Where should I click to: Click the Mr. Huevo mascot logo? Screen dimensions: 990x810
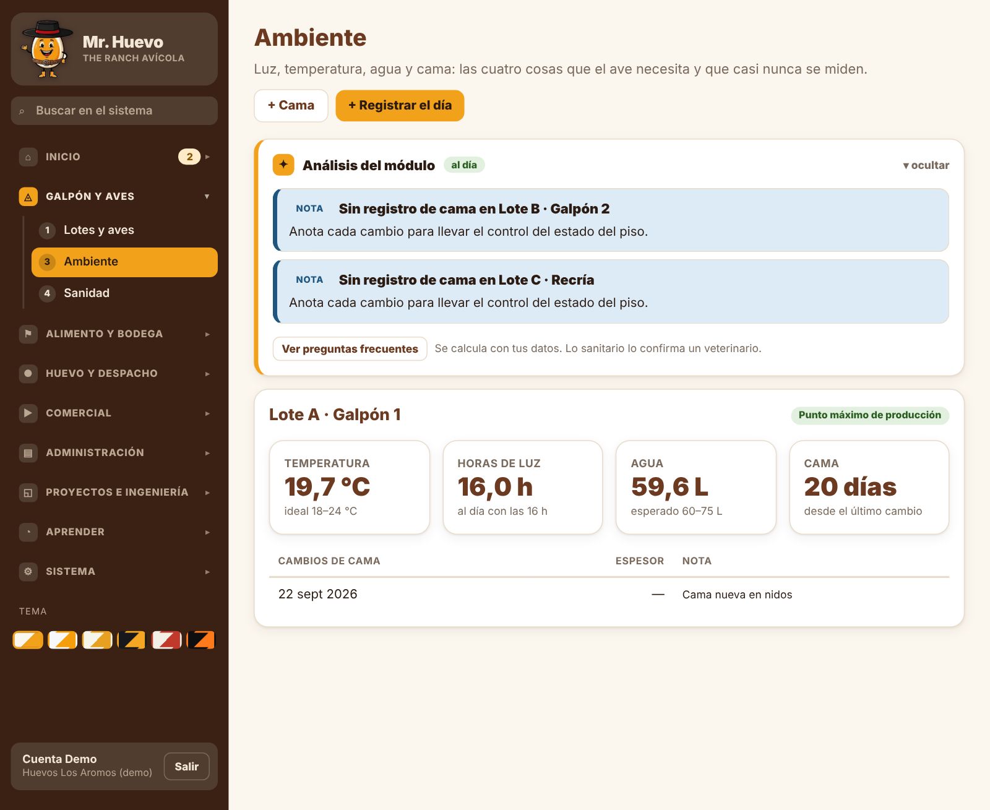pos(47,49)
